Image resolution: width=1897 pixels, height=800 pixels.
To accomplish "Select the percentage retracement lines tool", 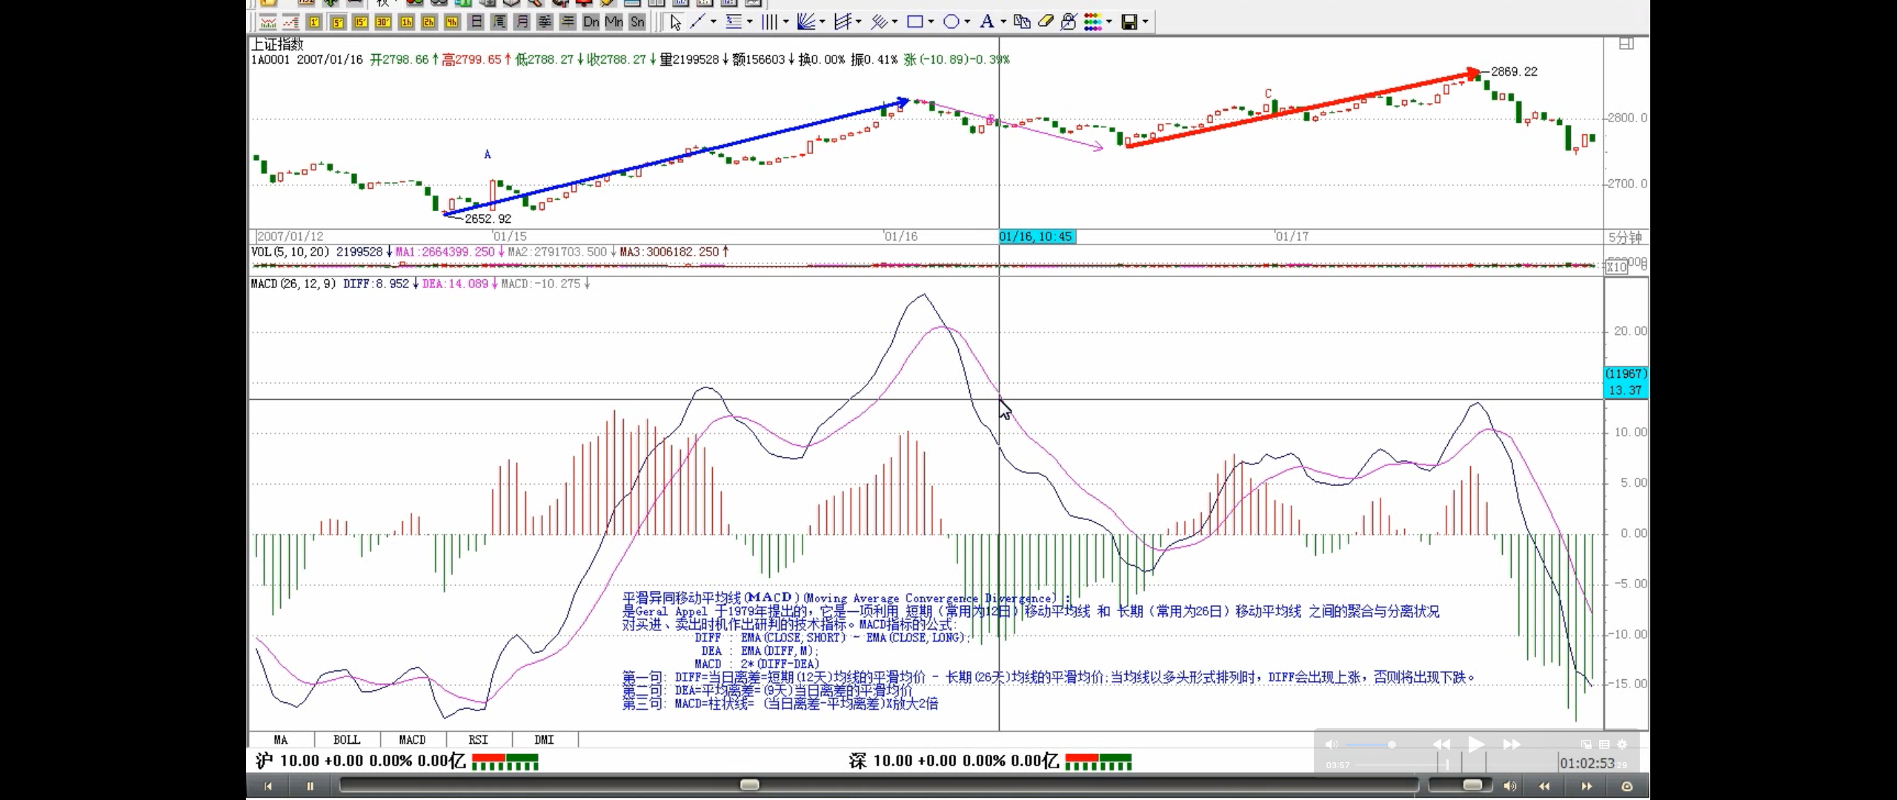I will point(734,22).
